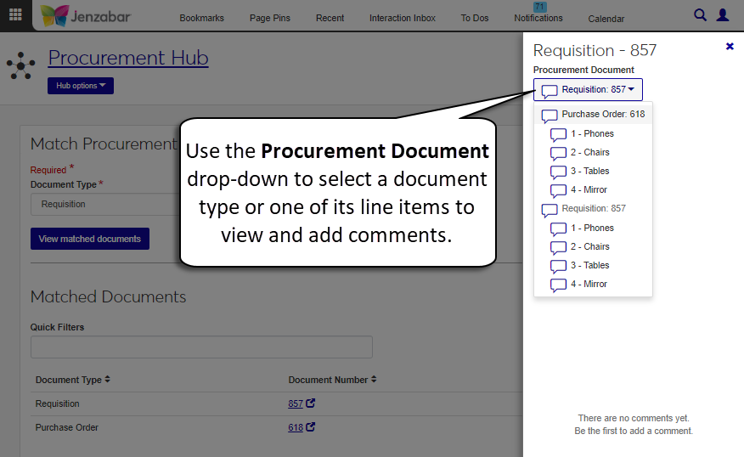Click the Jenzabar logo

(x=86, y=16)
